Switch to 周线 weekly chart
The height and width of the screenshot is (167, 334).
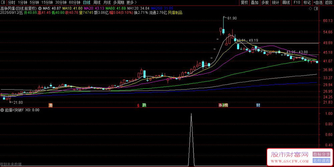[97, 3]
